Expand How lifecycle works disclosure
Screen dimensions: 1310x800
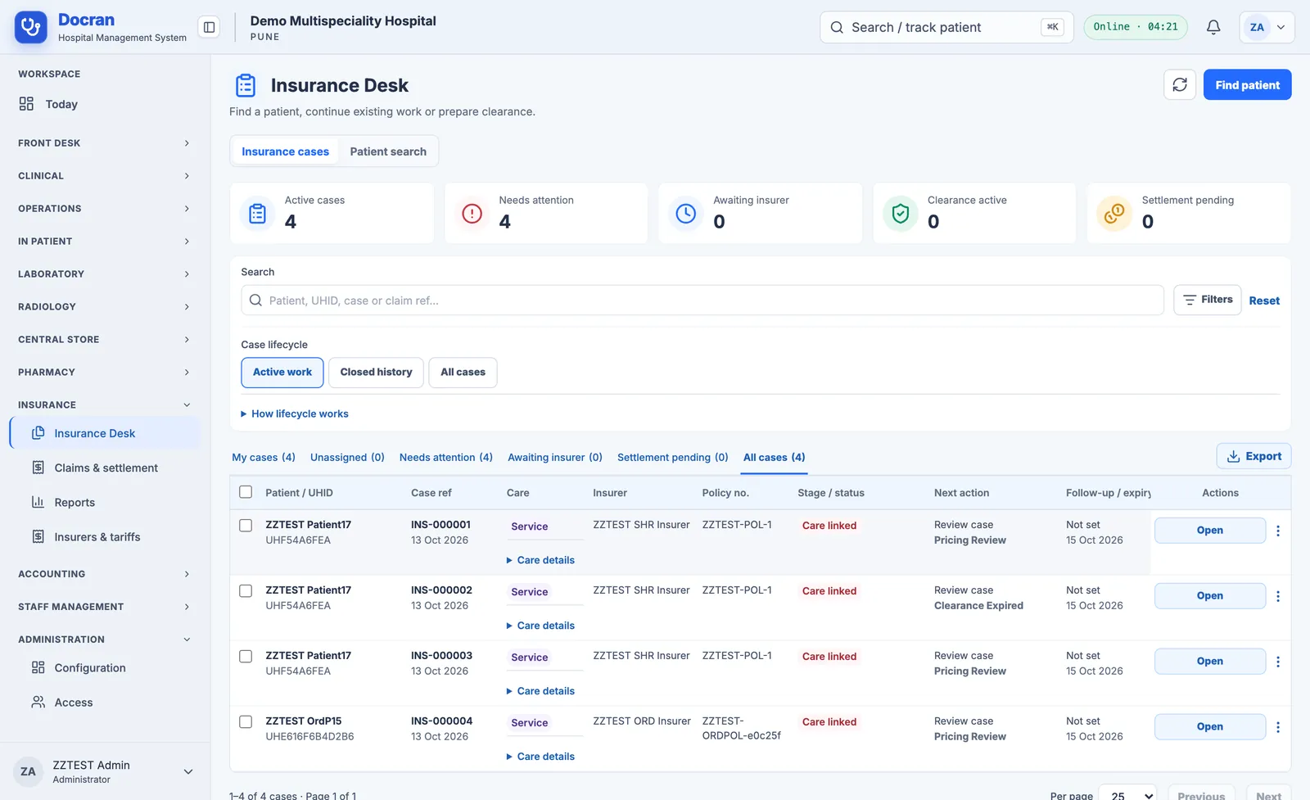[x=295, y=414]
